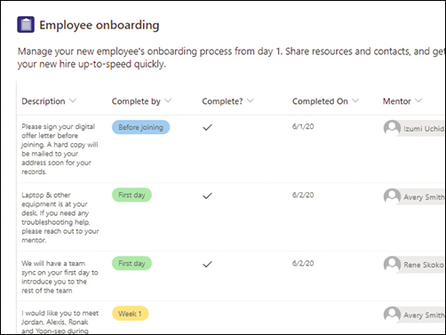The height and width of the screenshot is (335, 446).
Task: Click the Employee onboarding title
Action: pyautogui.click(x=100, y=25)
